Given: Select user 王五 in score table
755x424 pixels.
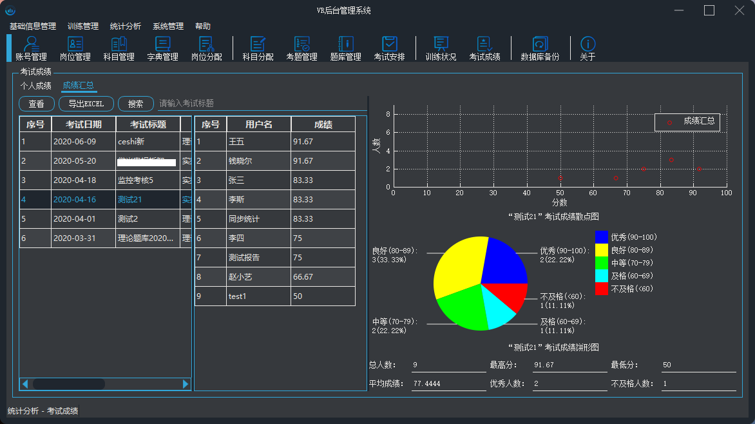Looking at the screenshot, I should pyautogui.click(x=275, y=142).
